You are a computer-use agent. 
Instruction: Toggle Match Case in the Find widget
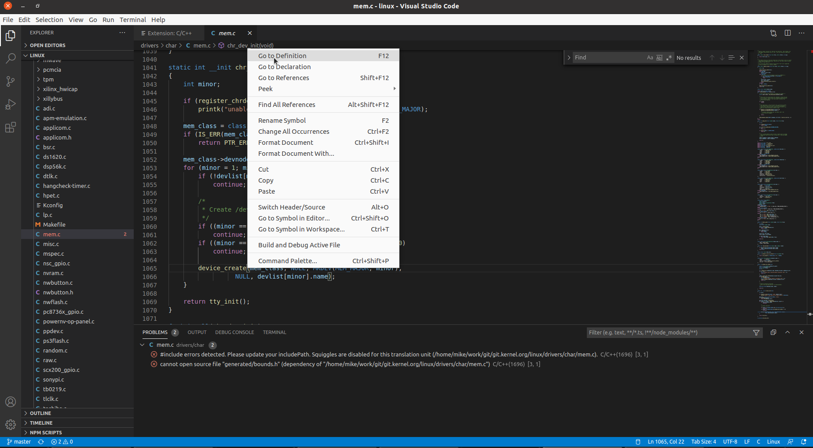tap(650, 57)
